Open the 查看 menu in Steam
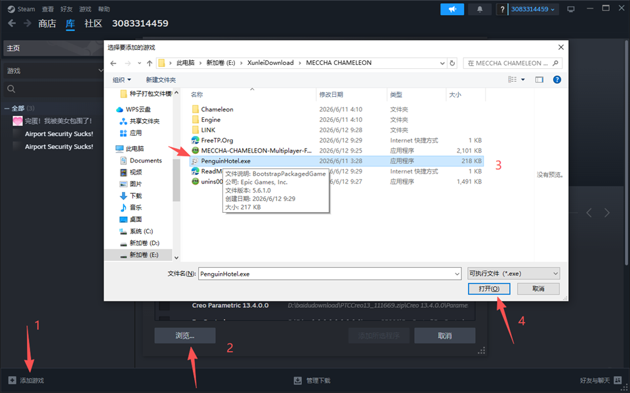Image resolution: width=630 pixels, height=393 pixels. [48, 9]
